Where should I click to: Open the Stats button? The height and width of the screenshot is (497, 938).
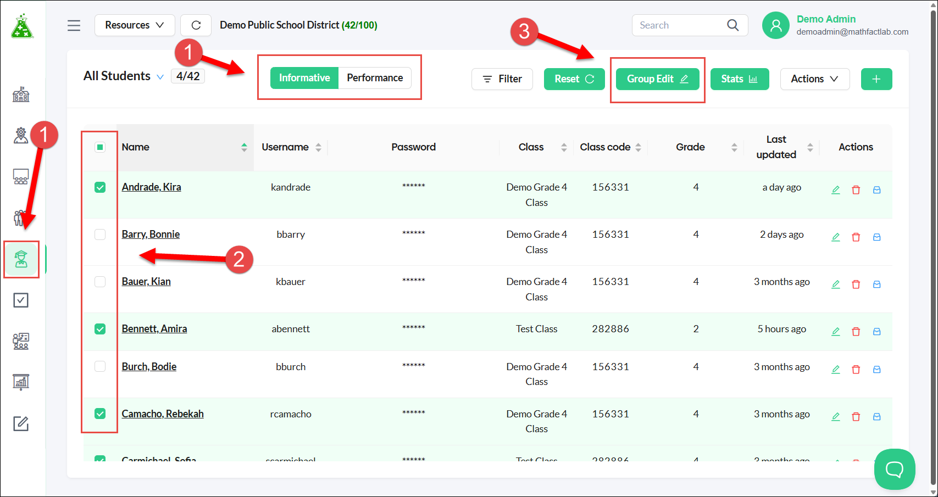(740, 79)
